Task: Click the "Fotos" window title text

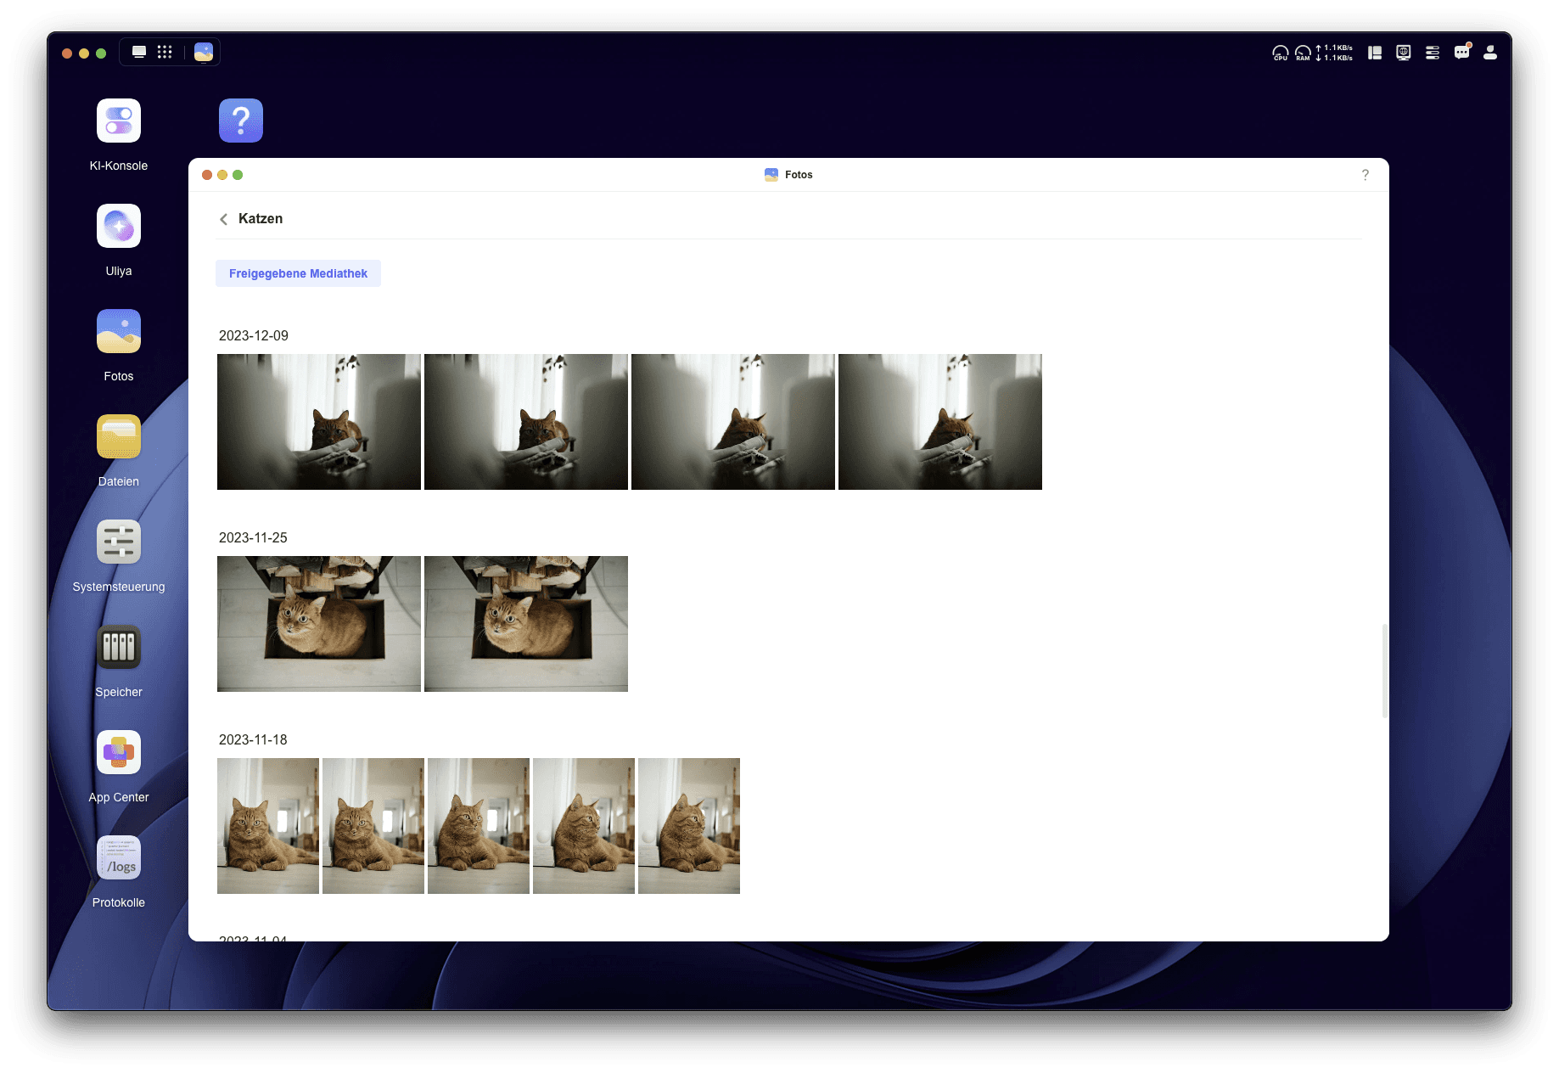Action: pos(799,175)
